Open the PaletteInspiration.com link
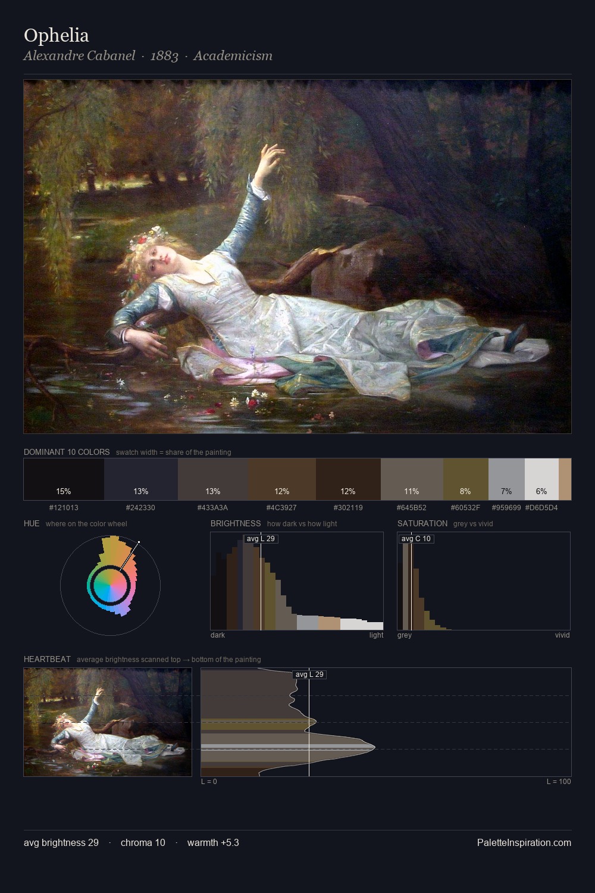Image resolution: width=595 pixels, height=893 pixels. [x=524, y=842]
